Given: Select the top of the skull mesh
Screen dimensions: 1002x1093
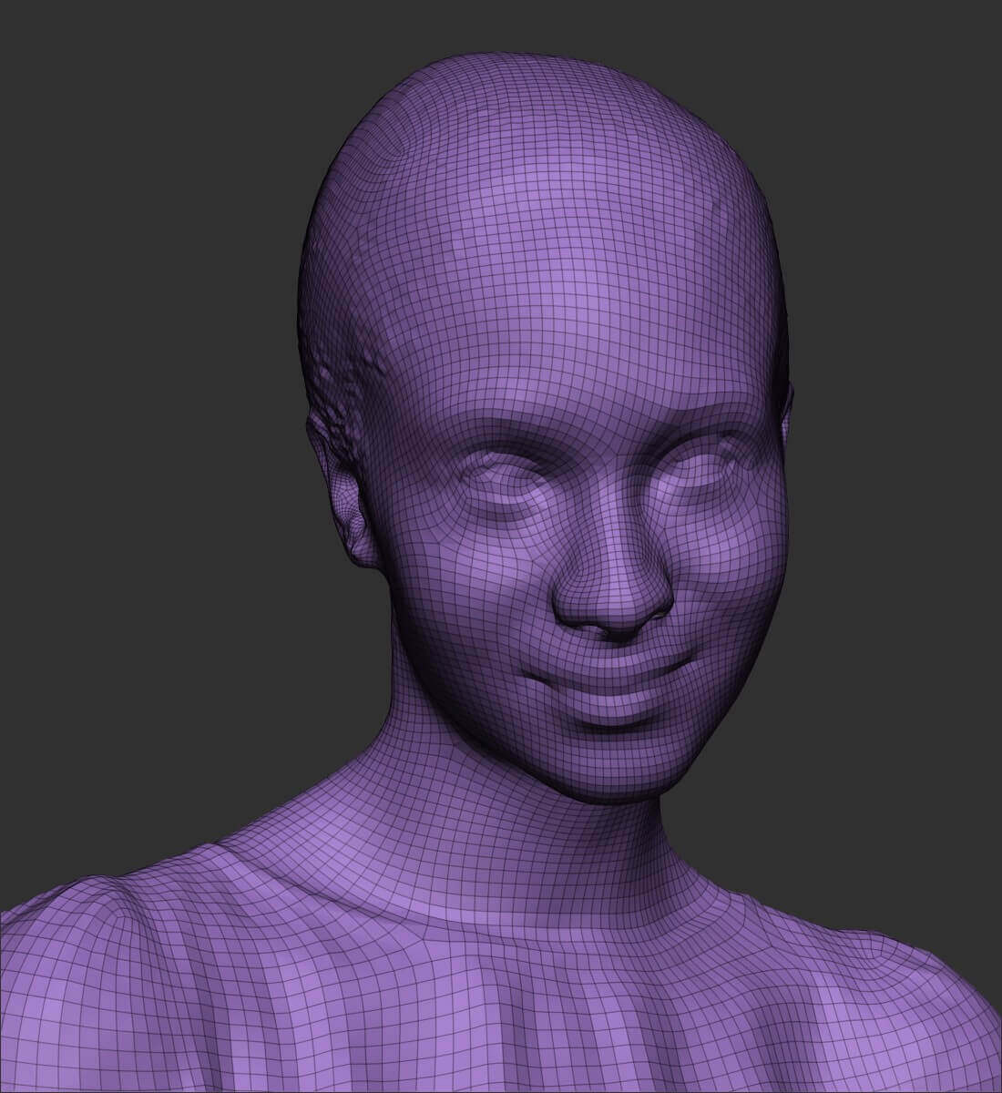Looking at the screenshot, I should 537,82.
